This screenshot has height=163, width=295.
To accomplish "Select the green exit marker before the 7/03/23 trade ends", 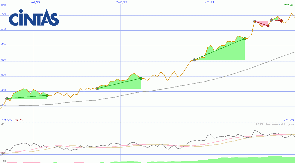I will coord(141,78).
